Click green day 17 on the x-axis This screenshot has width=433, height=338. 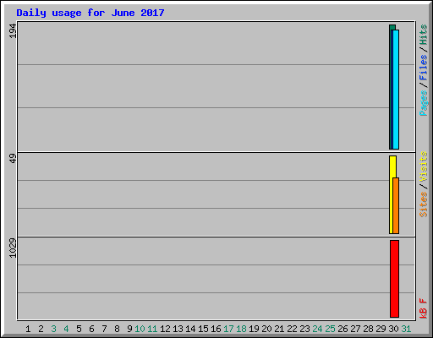228,329
